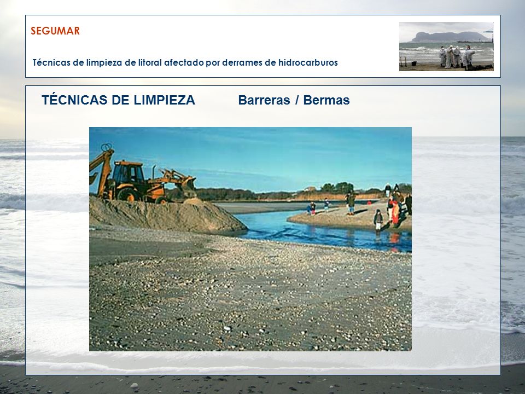The height and width of the screenshot is (394, 525).
Task: Click the 'Barreras / Bermas' heading
Action: 294,100
